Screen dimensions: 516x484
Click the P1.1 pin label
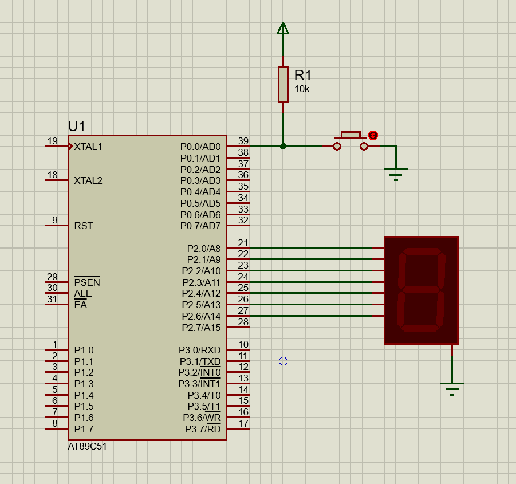[84, 361]
